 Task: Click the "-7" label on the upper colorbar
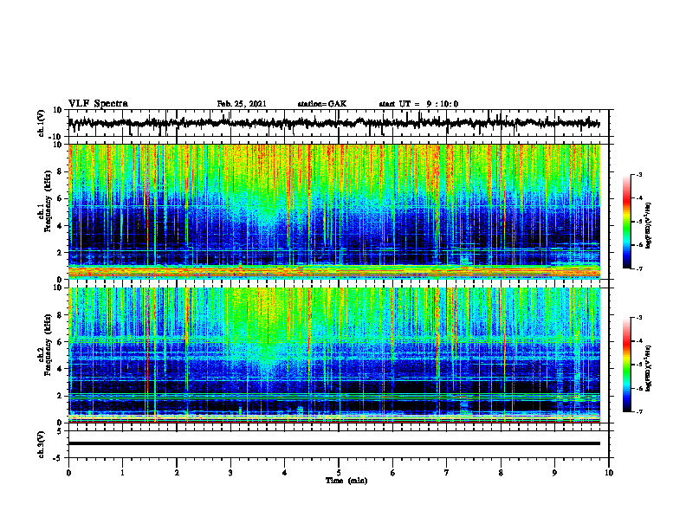pyautogui.click(x=639, y=268)
